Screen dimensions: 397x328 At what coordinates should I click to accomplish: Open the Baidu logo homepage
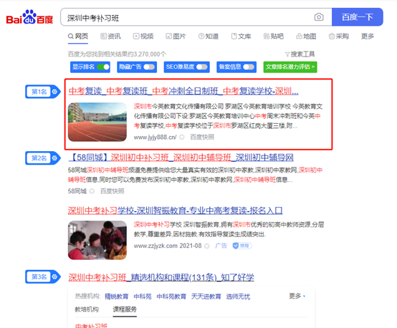[29, 17]
